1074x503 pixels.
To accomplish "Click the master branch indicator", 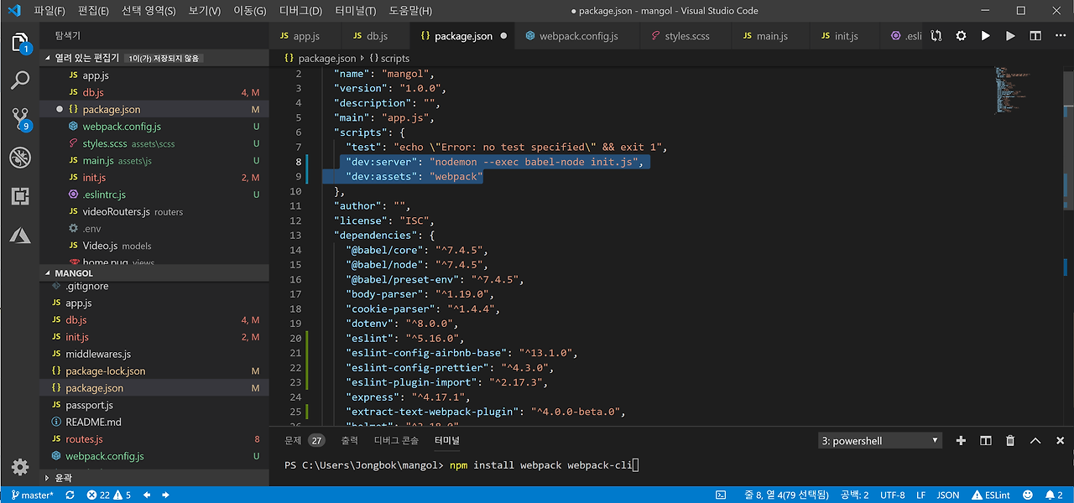I will coord(32,495).
